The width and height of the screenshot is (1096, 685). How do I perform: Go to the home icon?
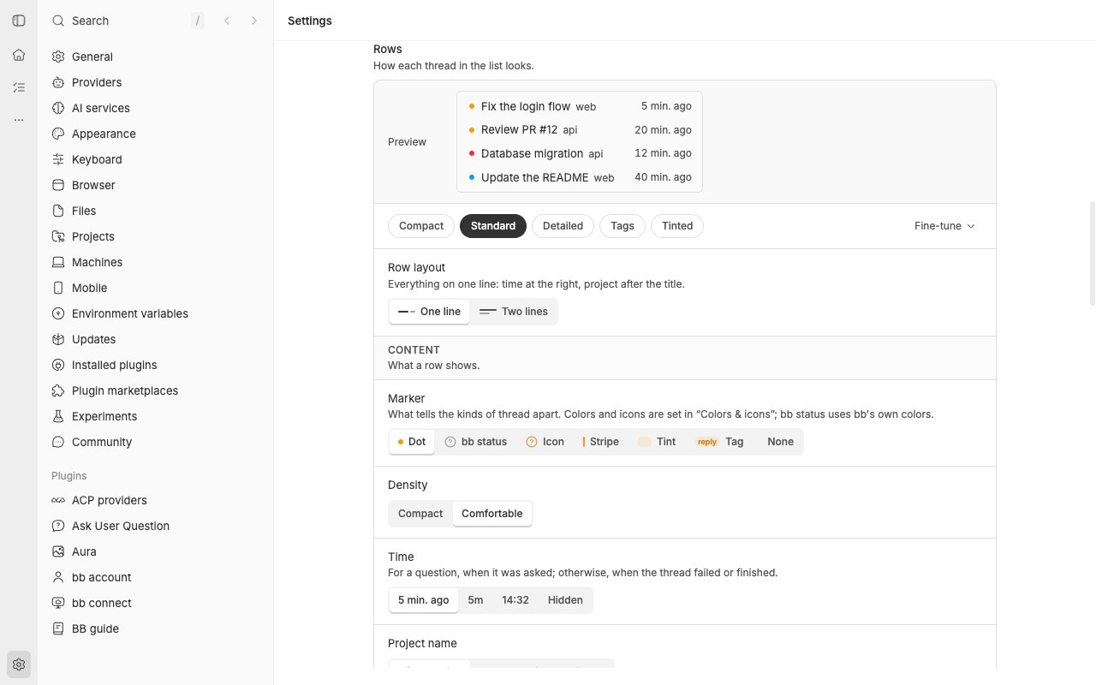(19, 55)
